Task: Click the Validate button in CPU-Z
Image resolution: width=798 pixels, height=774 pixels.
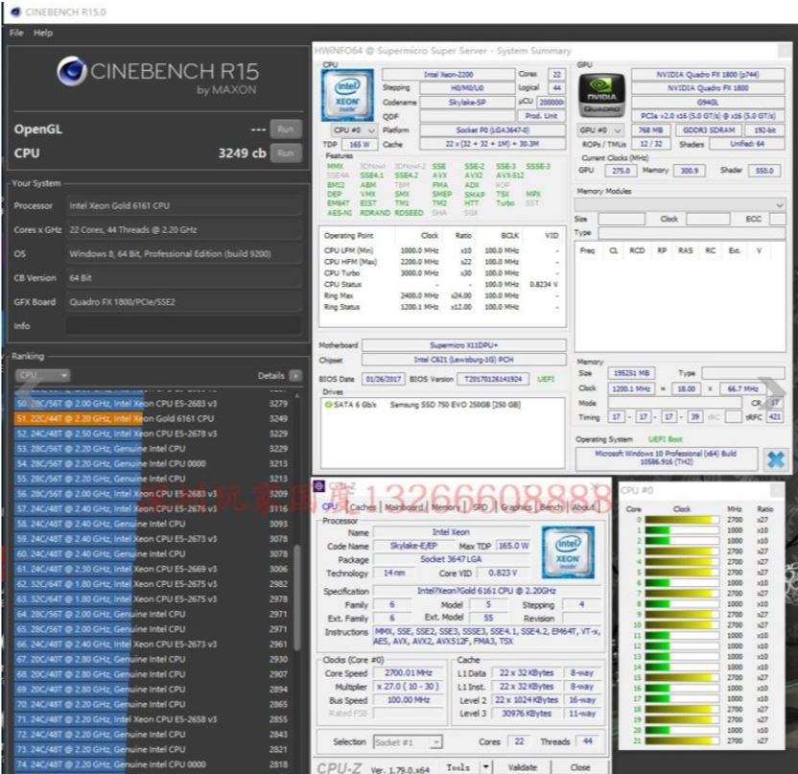Action: [x=523, y=767]
